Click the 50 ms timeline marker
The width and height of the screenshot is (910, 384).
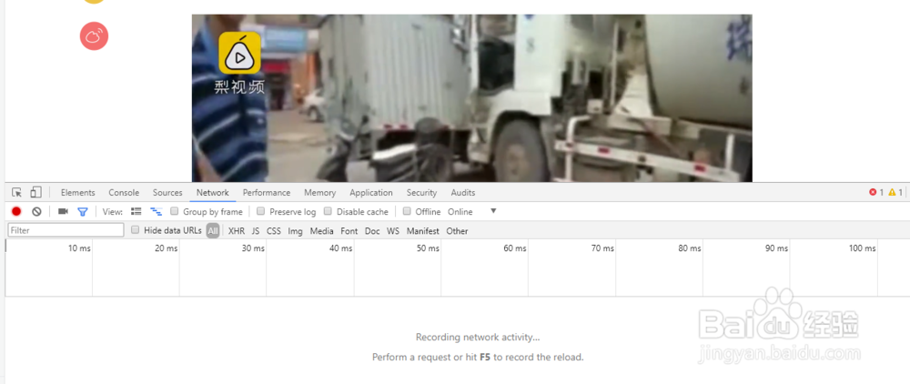pyautogui.click(x=428, y=248)
